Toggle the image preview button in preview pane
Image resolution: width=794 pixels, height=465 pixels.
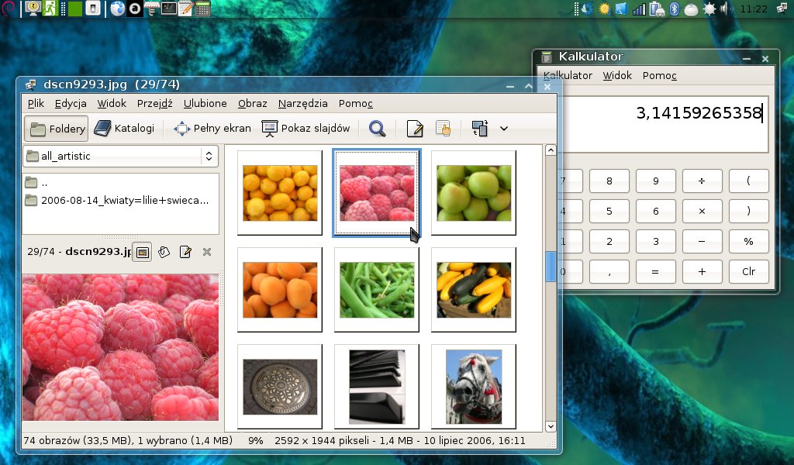143,252
